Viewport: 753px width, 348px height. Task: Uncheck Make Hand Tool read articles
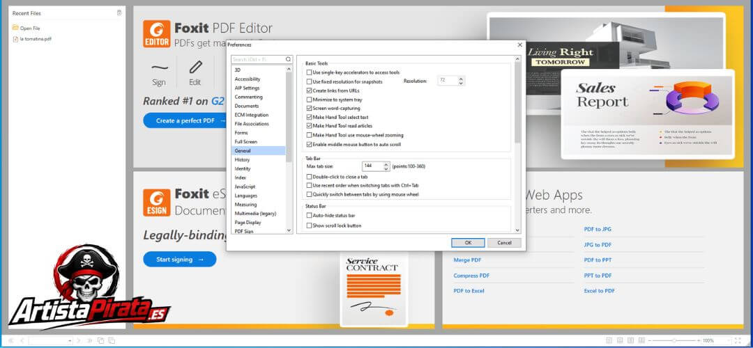[310, 125]
